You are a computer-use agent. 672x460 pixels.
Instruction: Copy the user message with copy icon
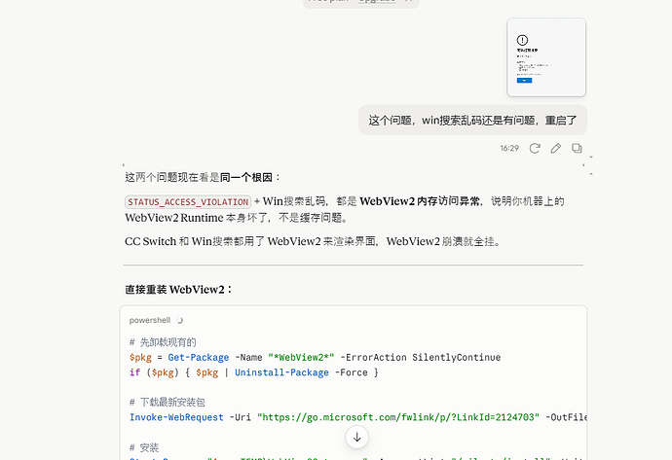(x=577, y=148)
